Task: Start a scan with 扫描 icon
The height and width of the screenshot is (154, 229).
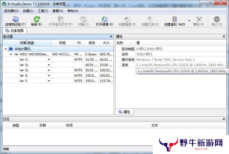Action: (84, 19)
